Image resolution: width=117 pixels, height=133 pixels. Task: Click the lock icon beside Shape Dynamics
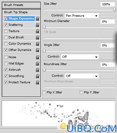point(38,19)
